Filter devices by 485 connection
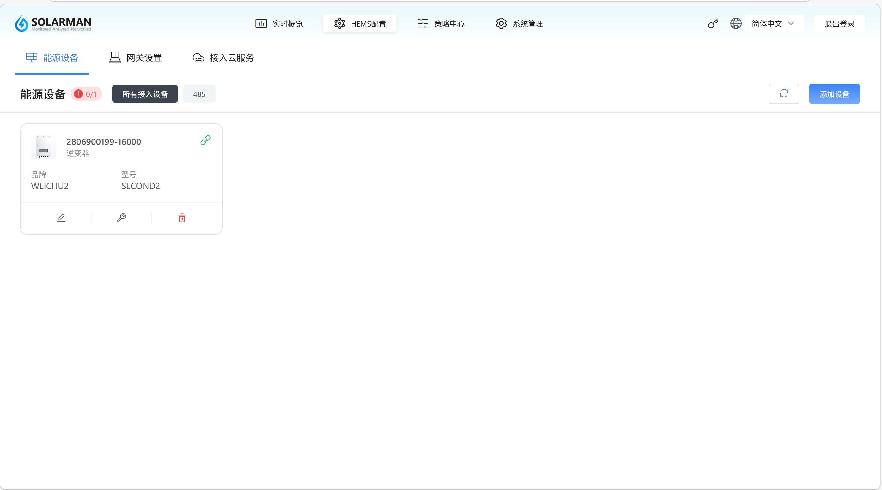882x490 pixels. pos(199,94)
